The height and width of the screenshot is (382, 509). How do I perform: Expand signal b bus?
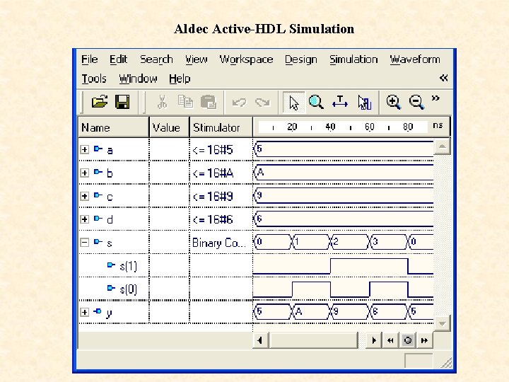pyautogui.click(x=84, y=173)
